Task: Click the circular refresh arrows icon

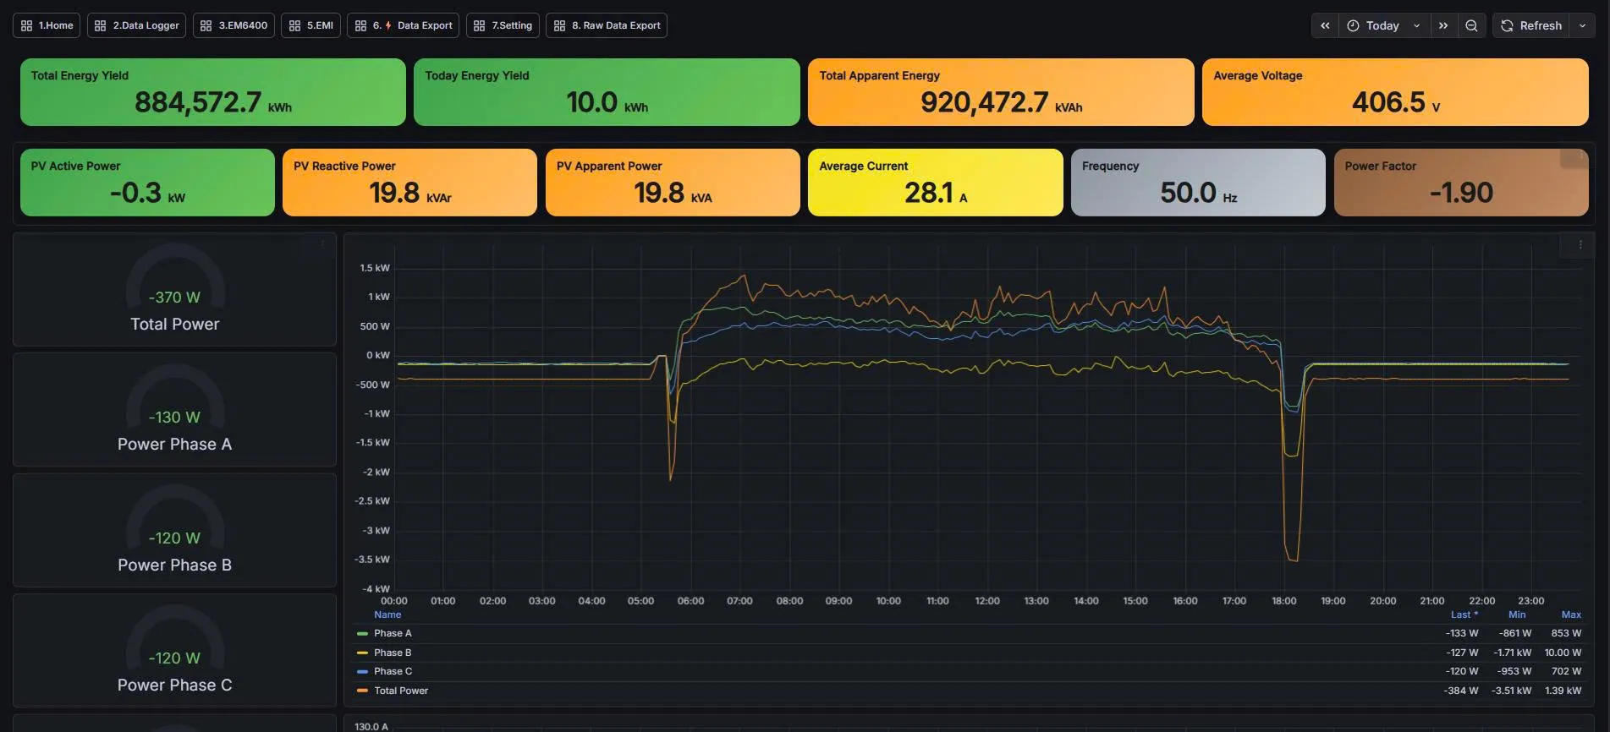Action: [x=1507, y=25]
